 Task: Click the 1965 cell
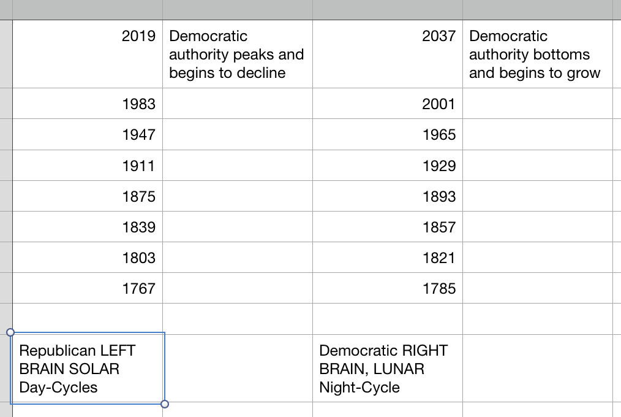(x=387, y=134)
